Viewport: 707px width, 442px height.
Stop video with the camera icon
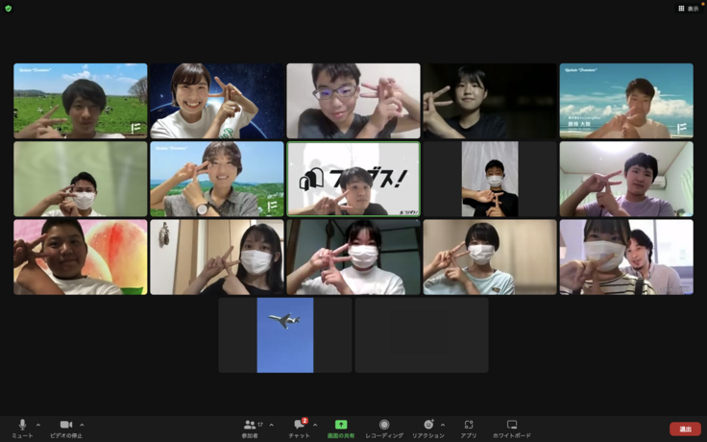(x=66, y=425)
